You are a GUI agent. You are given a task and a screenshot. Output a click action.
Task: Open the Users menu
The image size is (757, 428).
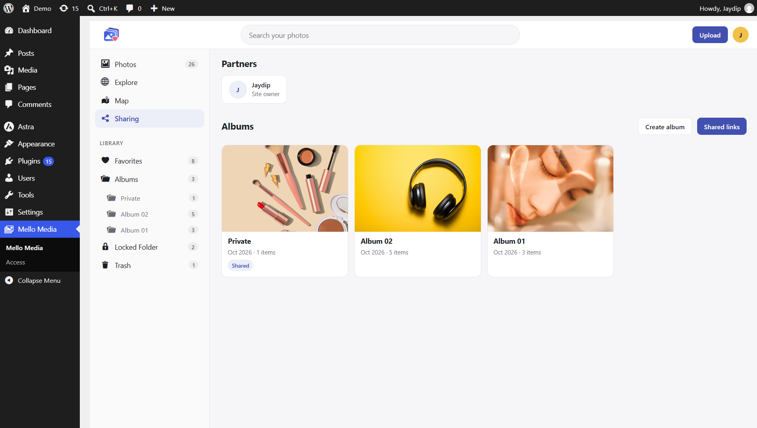[x=40, y=178]
